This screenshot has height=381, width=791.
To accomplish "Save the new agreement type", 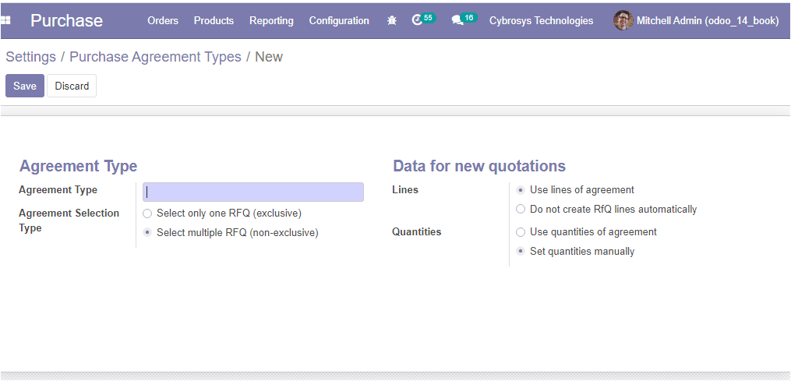I will (25, 86).
